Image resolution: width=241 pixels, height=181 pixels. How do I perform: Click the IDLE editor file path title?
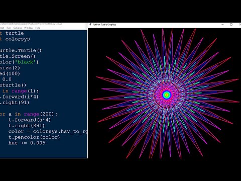tap(31, 24)
